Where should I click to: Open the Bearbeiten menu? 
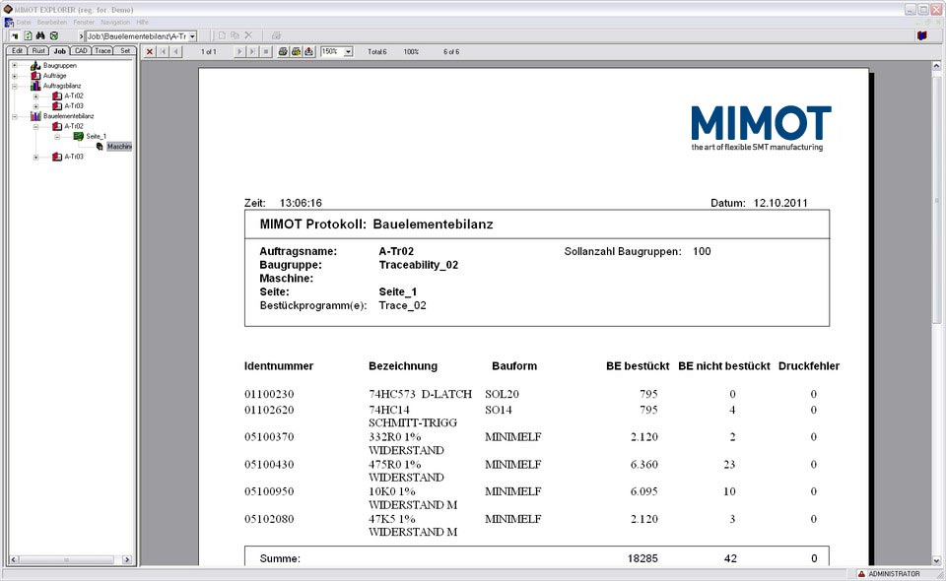(x=52, y=23)
